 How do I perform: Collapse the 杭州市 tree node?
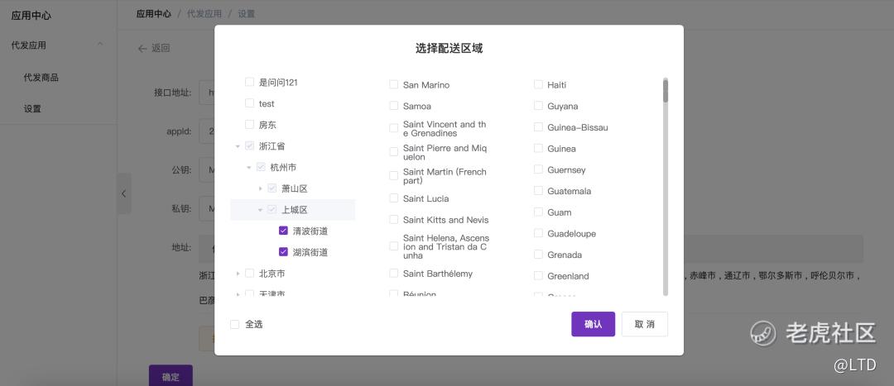coord(249,168)
